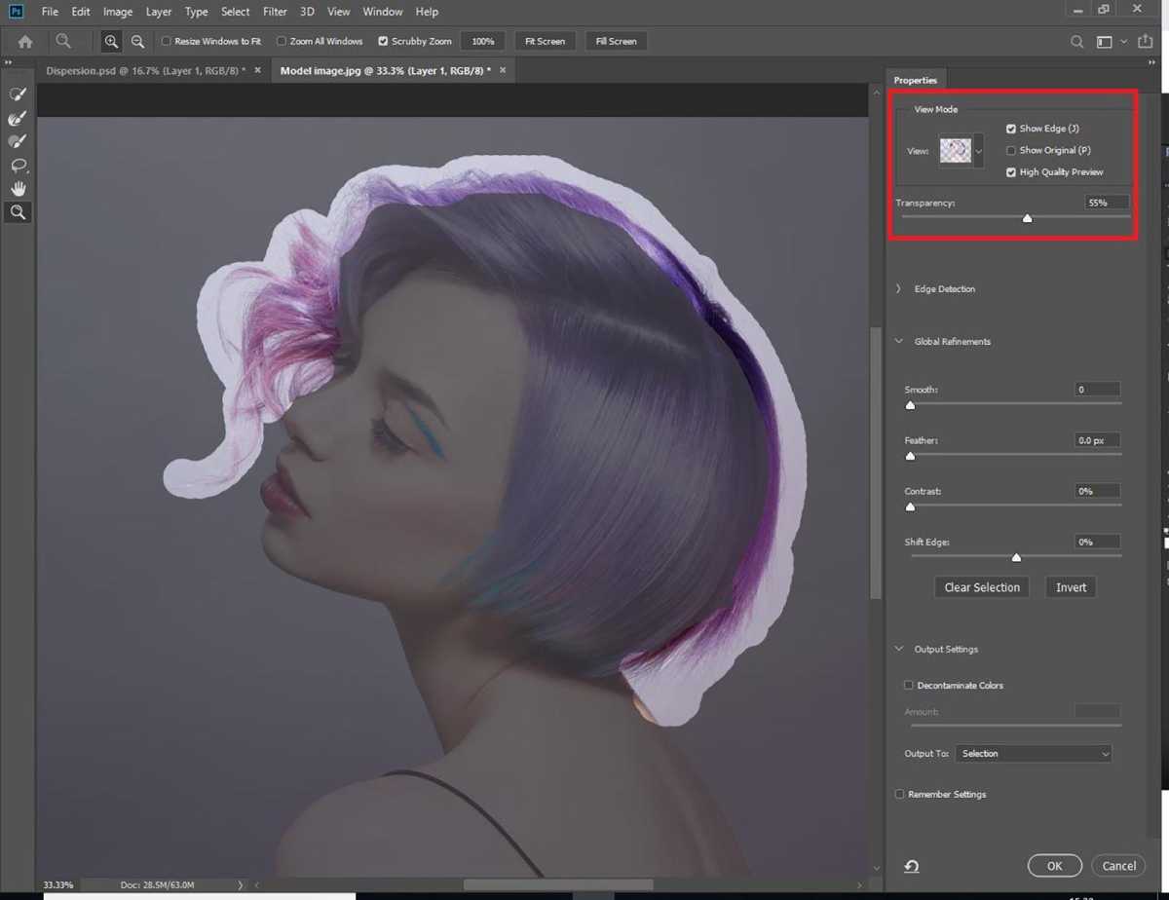Activate the Lasso tool
Image resolution: width=1169 pixels, height=900 pixels.
click(18, 165)
